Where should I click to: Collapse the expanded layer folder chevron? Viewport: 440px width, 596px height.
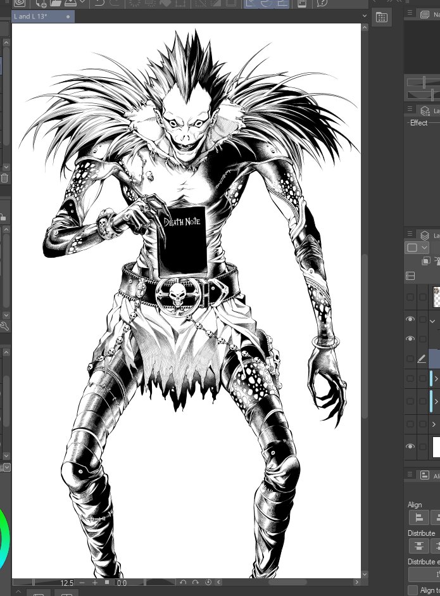pos(433,321)
